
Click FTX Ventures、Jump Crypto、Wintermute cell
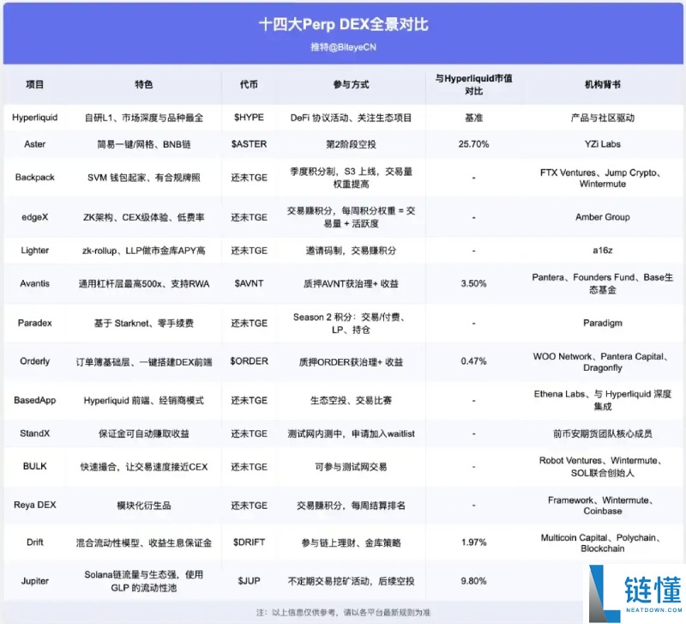[603, 178]
